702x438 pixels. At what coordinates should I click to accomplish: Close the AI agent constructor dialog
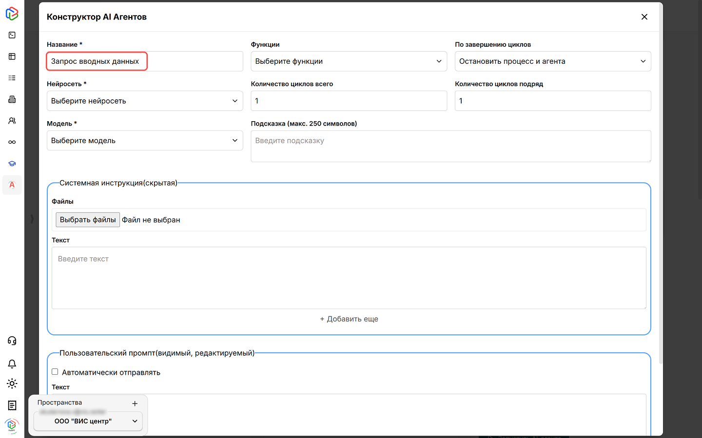click(644, 17)
